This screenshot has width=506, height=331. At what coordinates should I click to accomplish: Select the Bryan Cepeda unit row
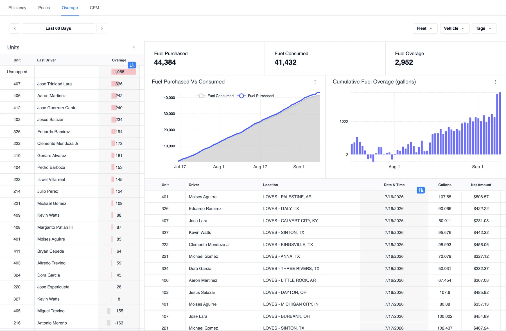click(72, 251)
